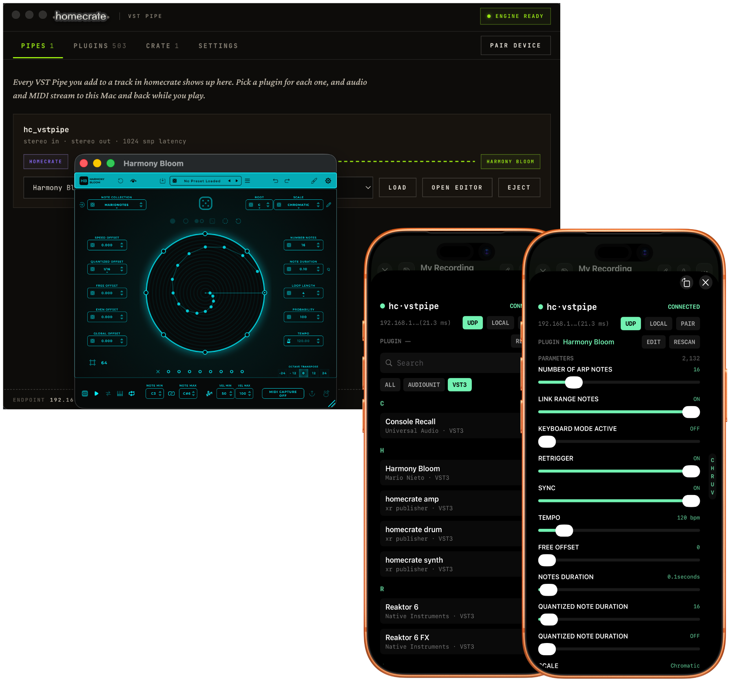
Task: Select Reaktor 6 in phone plugin list
Action: click(451, 611)
